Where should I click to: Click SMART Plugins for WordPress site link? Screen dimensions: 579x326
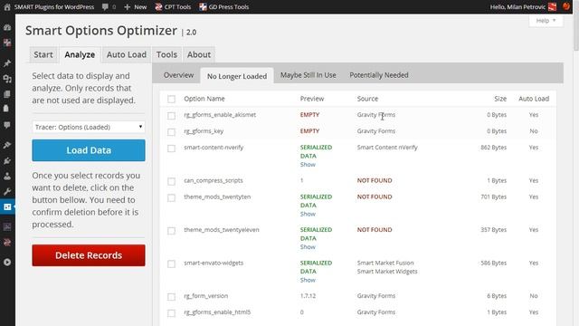[x=54, y=6]
